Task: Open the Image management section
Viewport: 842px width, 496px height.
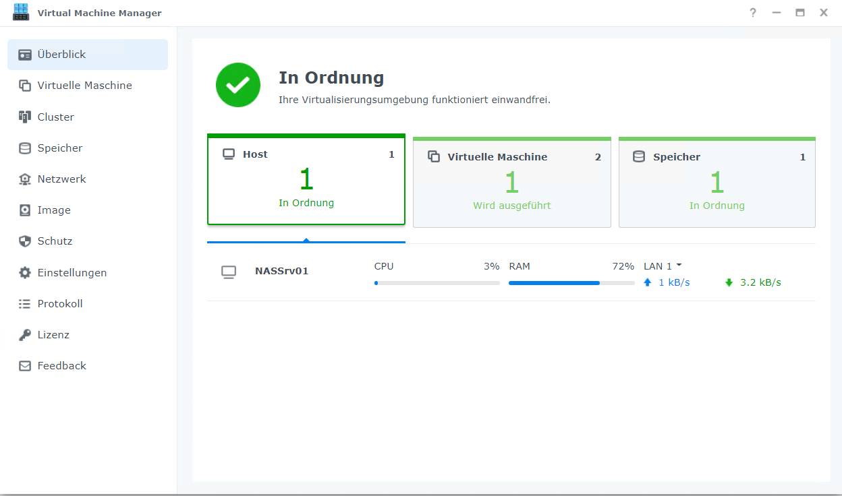Action: click(x=54, y=210)
